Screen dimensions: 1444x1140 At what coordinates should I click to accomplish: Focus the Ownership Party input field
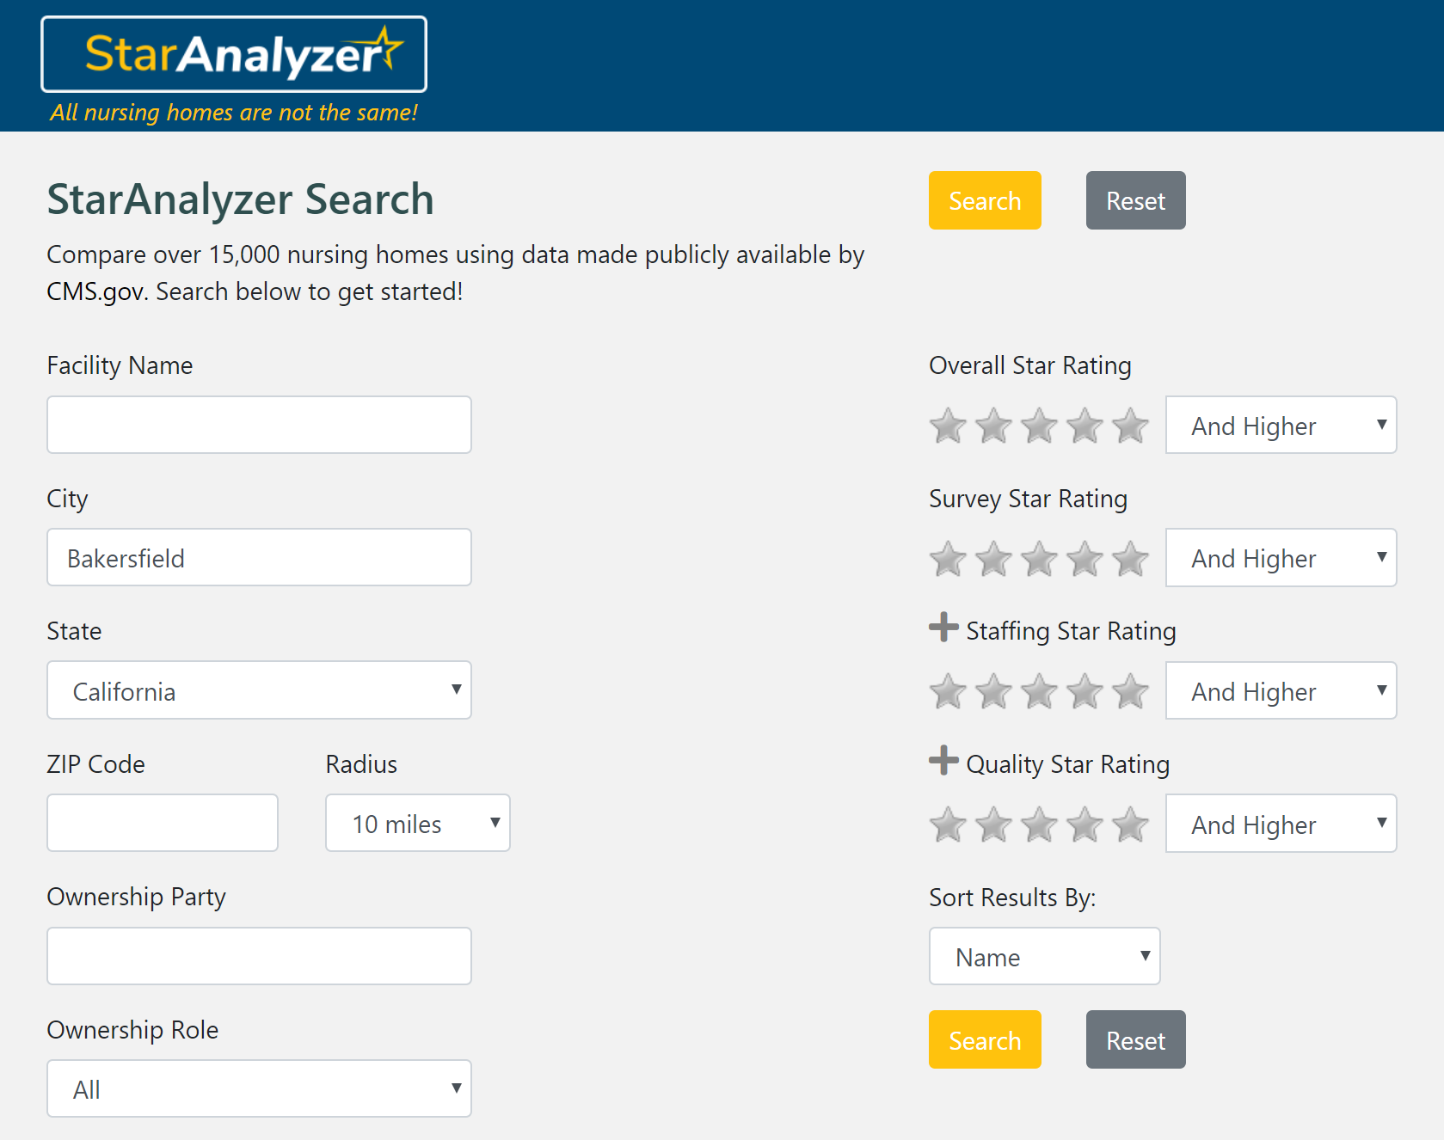[259, 956]
